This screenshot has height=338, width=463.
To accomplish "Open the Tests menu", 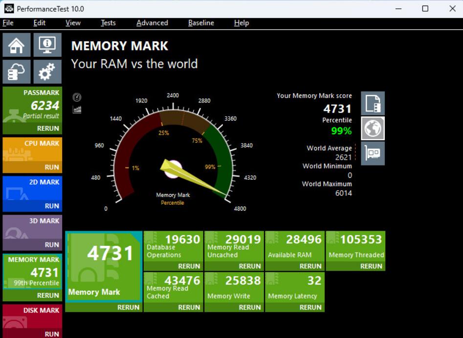I will [x=108, y=23].
